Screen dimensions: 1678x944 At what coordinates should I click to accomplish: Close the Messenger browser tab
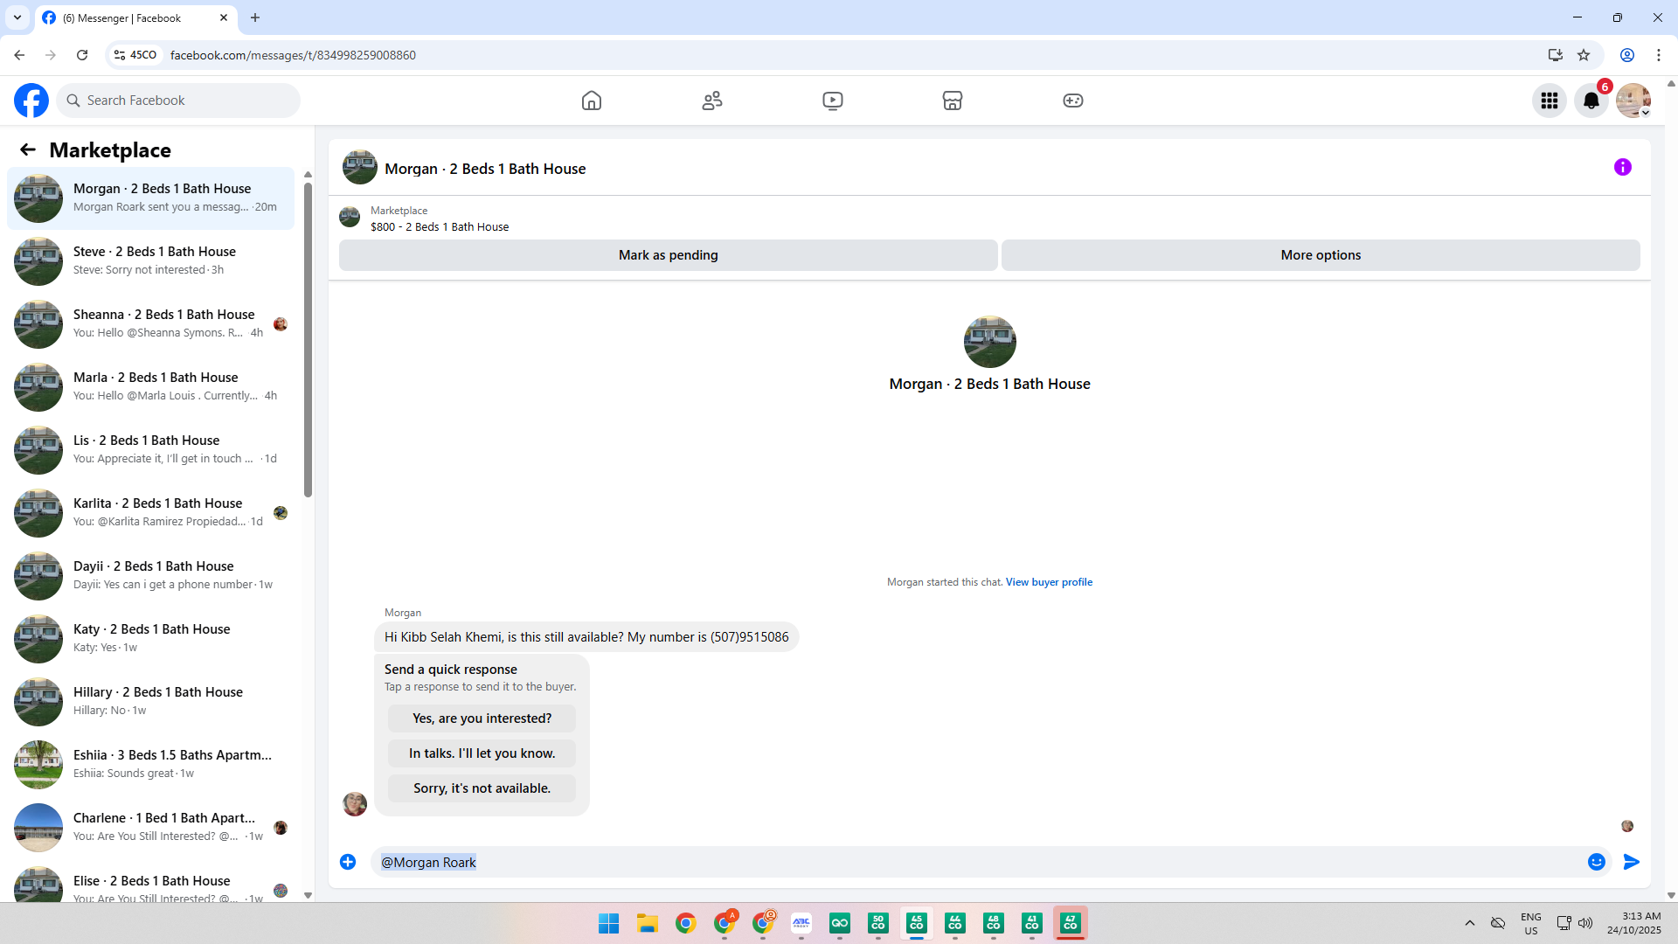tap(224, 17)
